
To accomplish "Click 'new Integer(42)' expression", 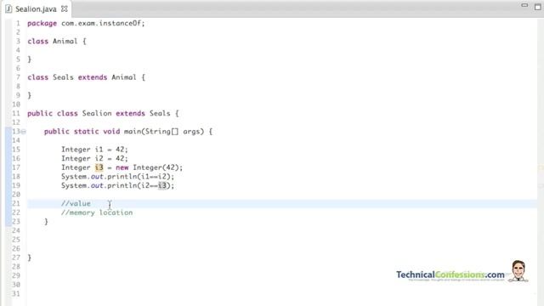I will pos(147,167).
